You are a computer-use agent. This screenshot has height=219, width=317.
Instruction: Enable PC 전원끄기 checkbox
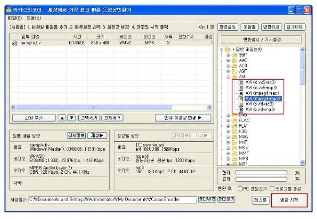240,189
